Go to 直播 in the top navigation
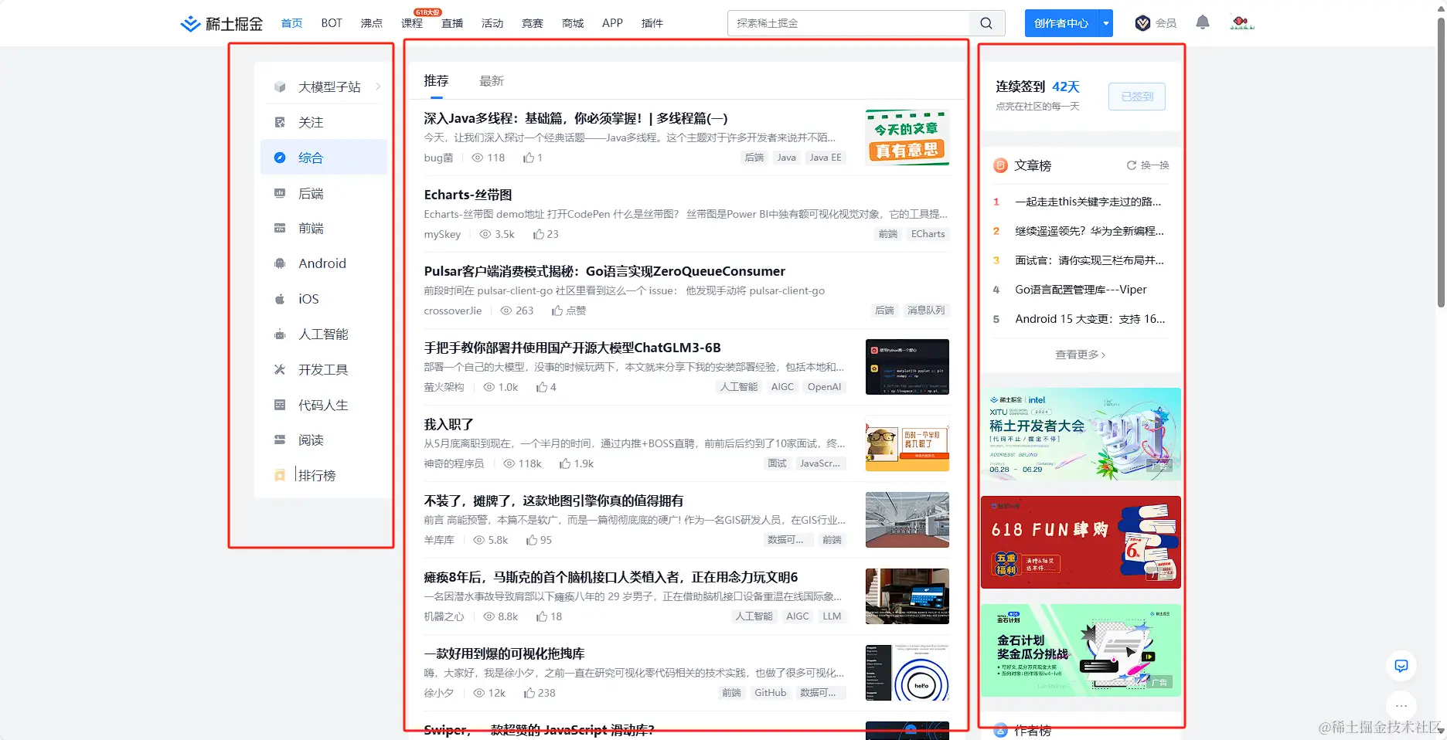1447x740 pixels. point(452,23)
